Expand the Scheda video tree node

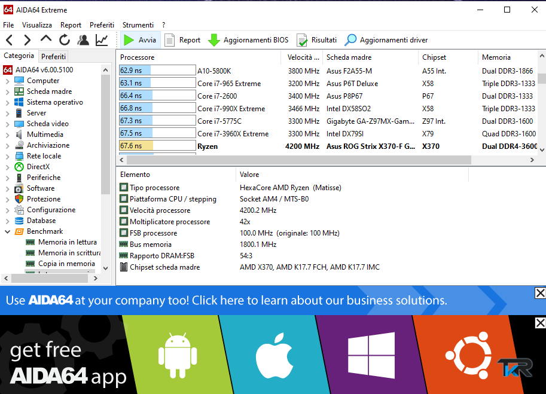(7, 124)
